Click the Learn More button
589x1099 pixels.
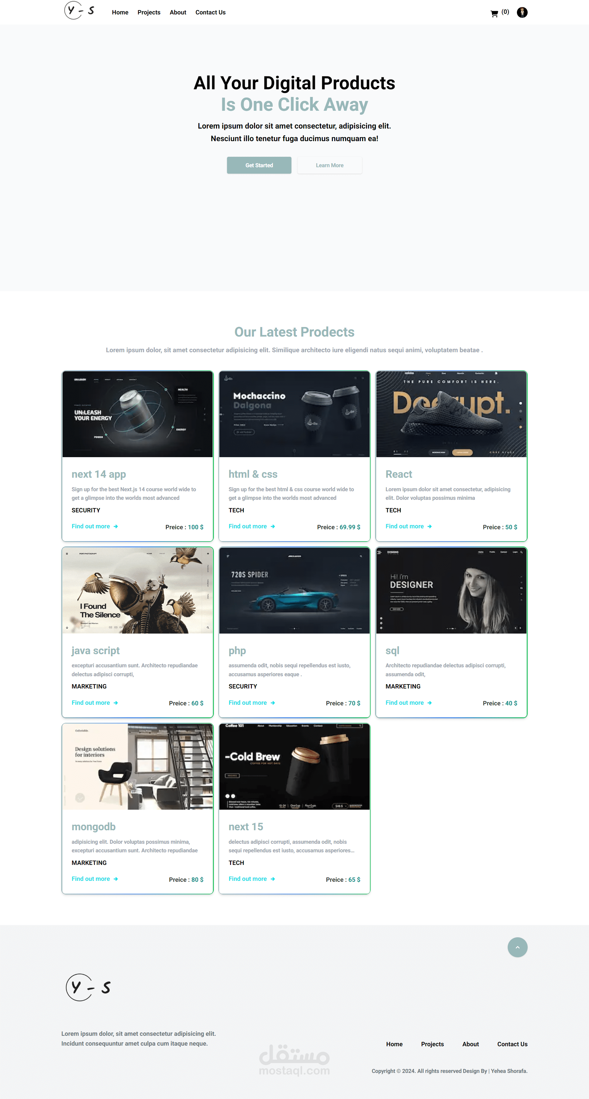click(329, 165)
